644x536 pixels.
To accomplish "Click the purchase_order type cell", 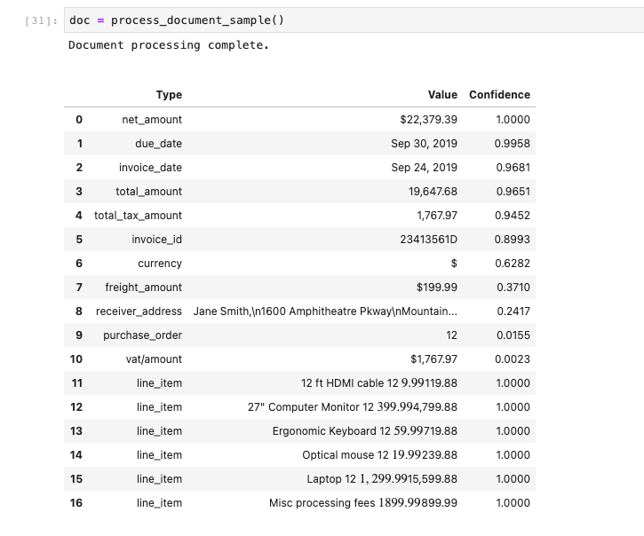I will (142, 335).
